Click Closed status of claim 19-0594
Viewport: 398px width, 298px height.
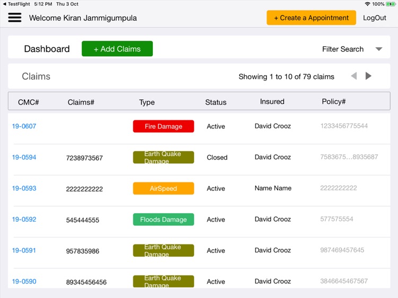(217, 157)
